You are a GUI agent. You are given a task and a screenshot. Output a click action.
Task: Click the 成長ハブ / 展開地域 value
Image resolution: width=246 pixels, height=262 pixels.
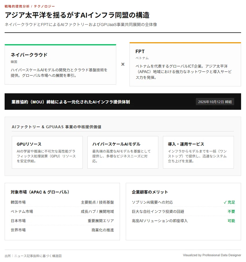click(x=97, y=211)
